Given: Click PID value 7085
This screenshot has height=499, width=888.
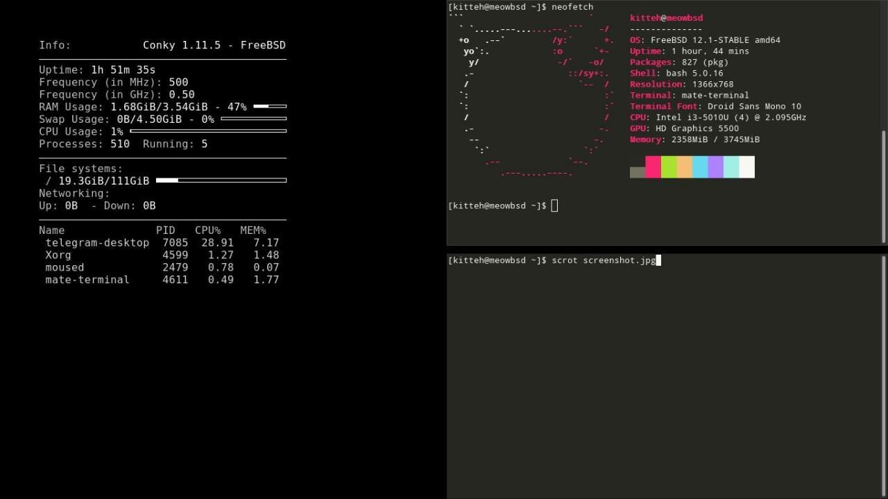Looking at the screenshot, I should coord(175,243).
